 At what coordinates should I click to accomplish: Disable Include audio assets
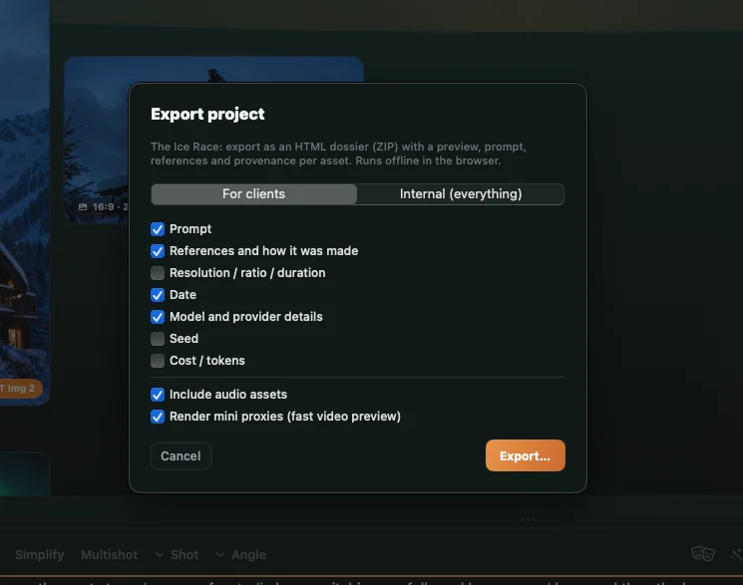click(158, 395)
